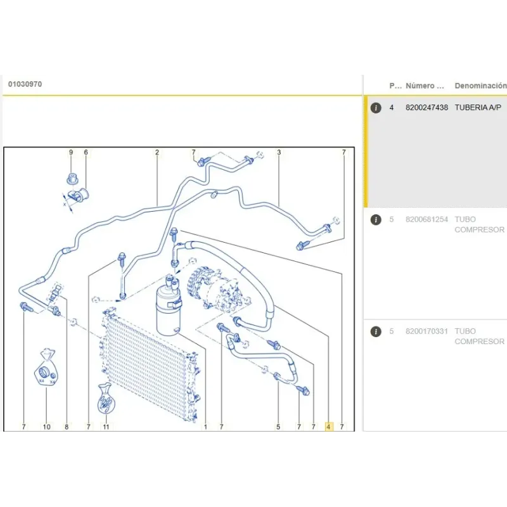Click info icon for part 8200247438
Viewport: 507px width, 507px height.
click(x=376, y=108)
